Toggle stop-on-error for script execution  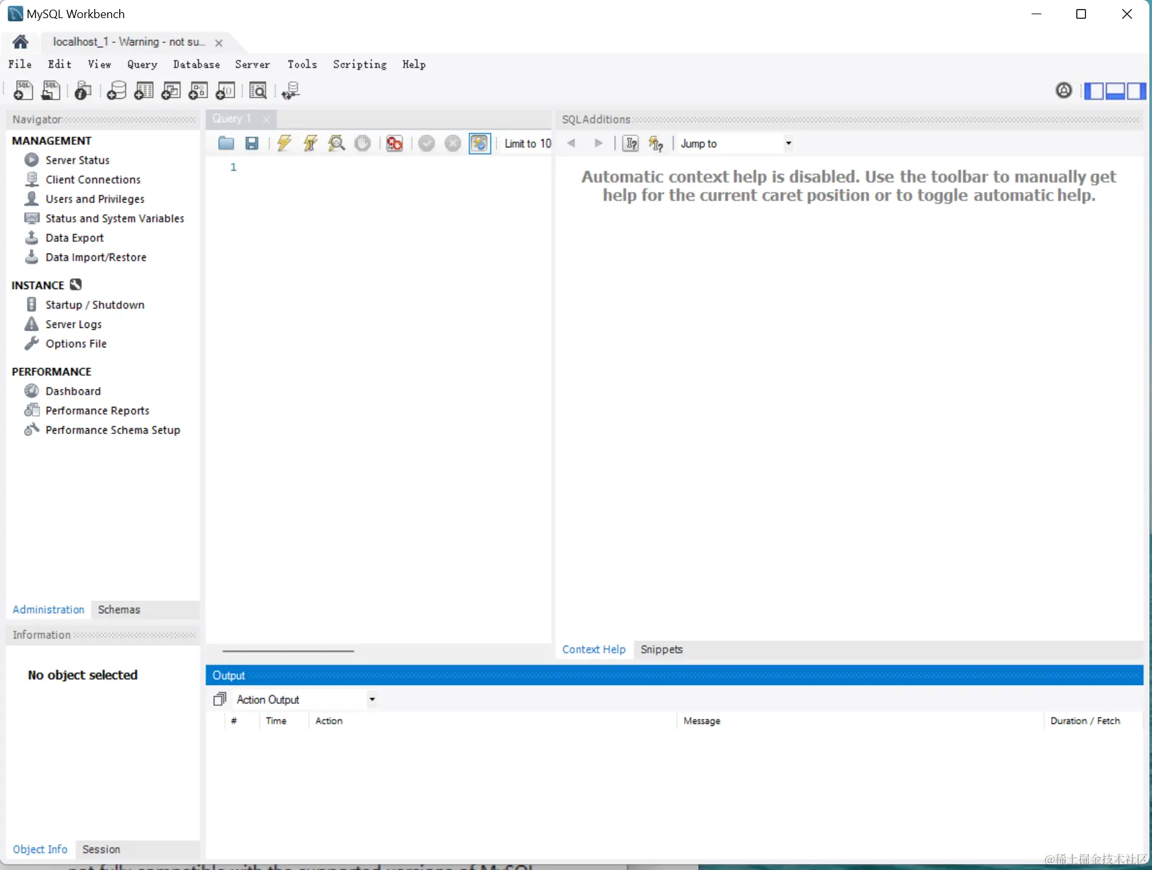[394, 144]
